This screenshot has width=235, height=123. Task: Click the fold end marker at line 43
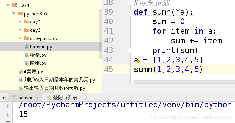(130, 51)
